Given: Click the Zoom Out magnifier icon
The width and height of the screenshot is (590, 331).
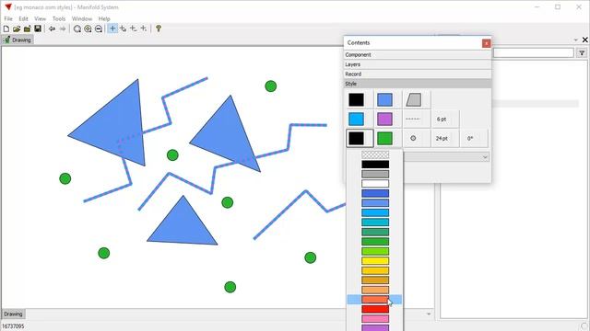Looking at the screenshot, I should coord(99,29).
